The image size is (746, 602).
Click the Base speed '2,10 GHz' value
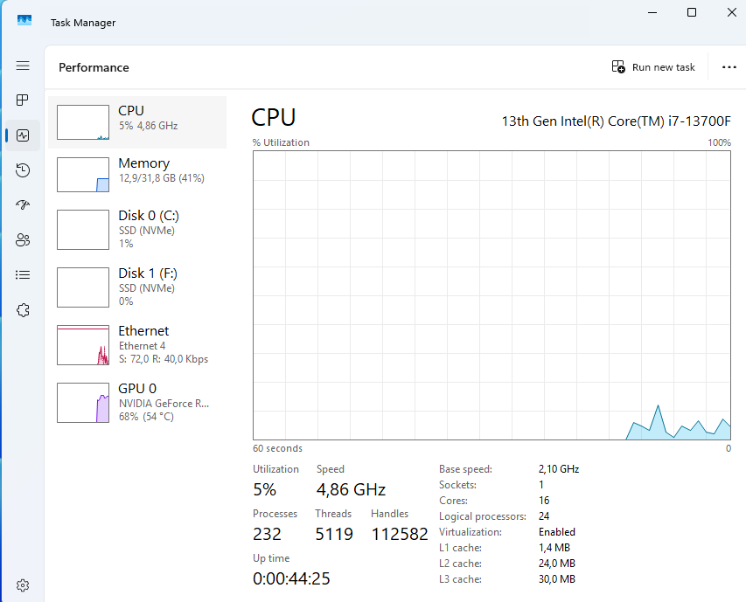click(x=559, y=469)
